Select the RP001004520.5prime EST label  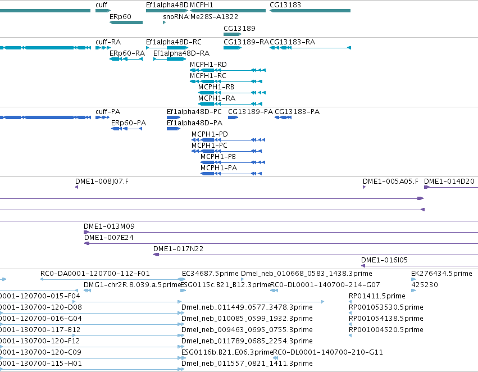coord(386,330)
